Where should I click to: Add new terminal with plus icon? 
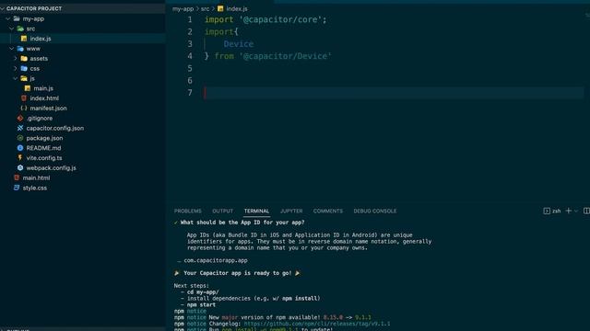(568, 211)
